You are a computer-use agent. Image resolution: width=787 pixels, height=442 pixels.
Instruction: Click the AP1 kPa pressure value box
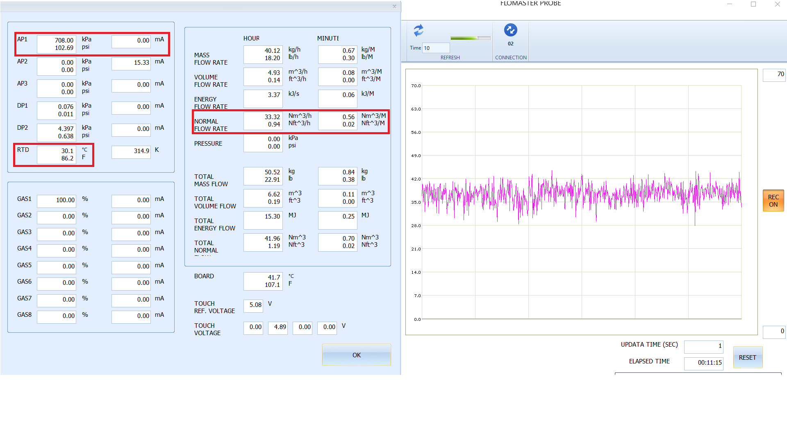point(57,44)
